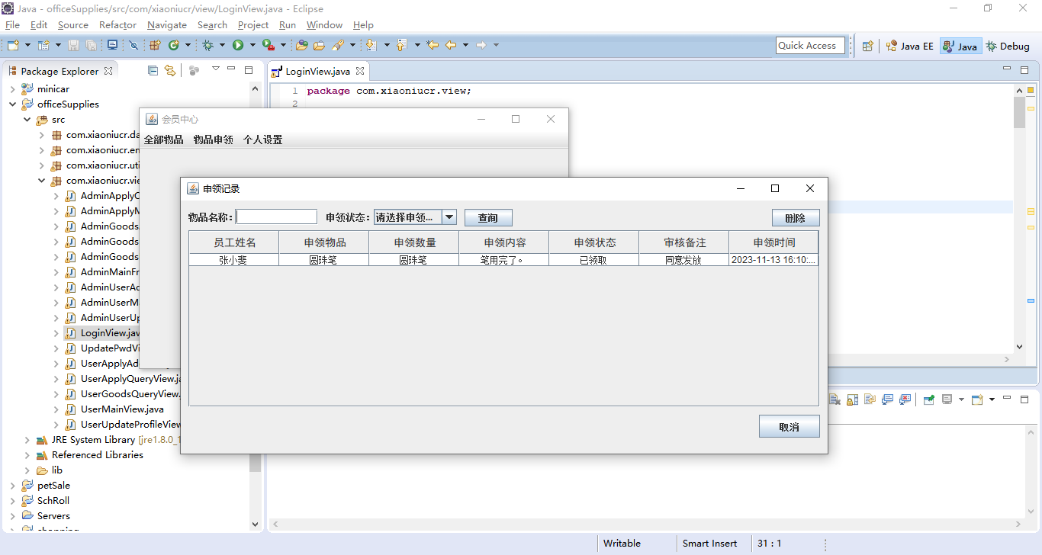1042x555 pixels.
Task: Click the 取消 button
Action: coord(790,426)
